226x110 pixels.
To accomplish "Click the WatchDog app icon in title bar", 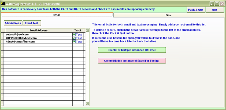I will pyautogui.click(x=3, y=3).
